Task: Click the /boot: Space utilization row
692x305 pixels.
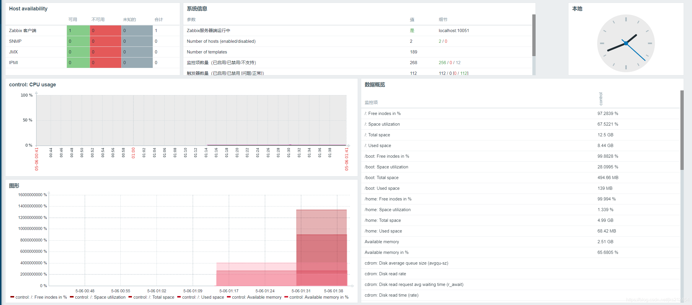Action: click(x=521, y=167)
